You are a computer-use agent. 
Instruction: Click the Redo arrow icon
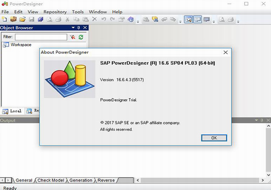tap(112, 19)
